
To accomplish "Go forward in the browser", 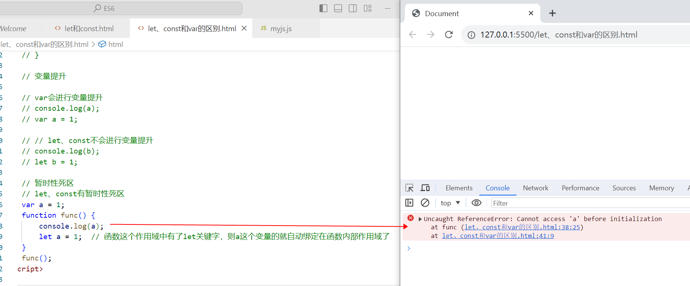I will 431,35.
